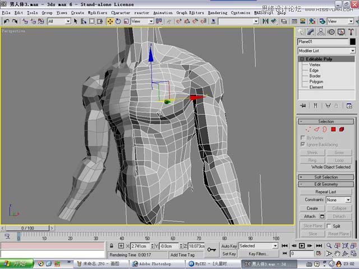The image size is (359, 269).
Task: Open the Modifiers menu
Action: point(98,12)
